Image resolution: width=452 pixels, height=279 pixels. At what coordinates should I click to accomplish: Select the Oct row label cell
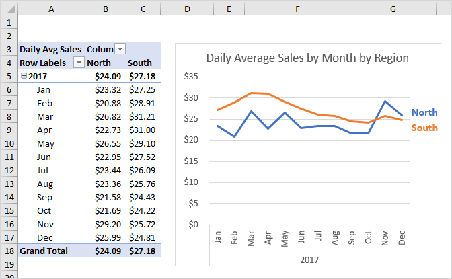tap(51, 210)
